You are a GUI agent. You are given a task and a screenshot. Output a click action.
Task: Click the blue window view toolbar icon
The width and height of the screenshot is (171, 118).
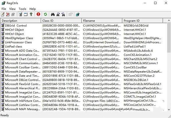(26, 14)
